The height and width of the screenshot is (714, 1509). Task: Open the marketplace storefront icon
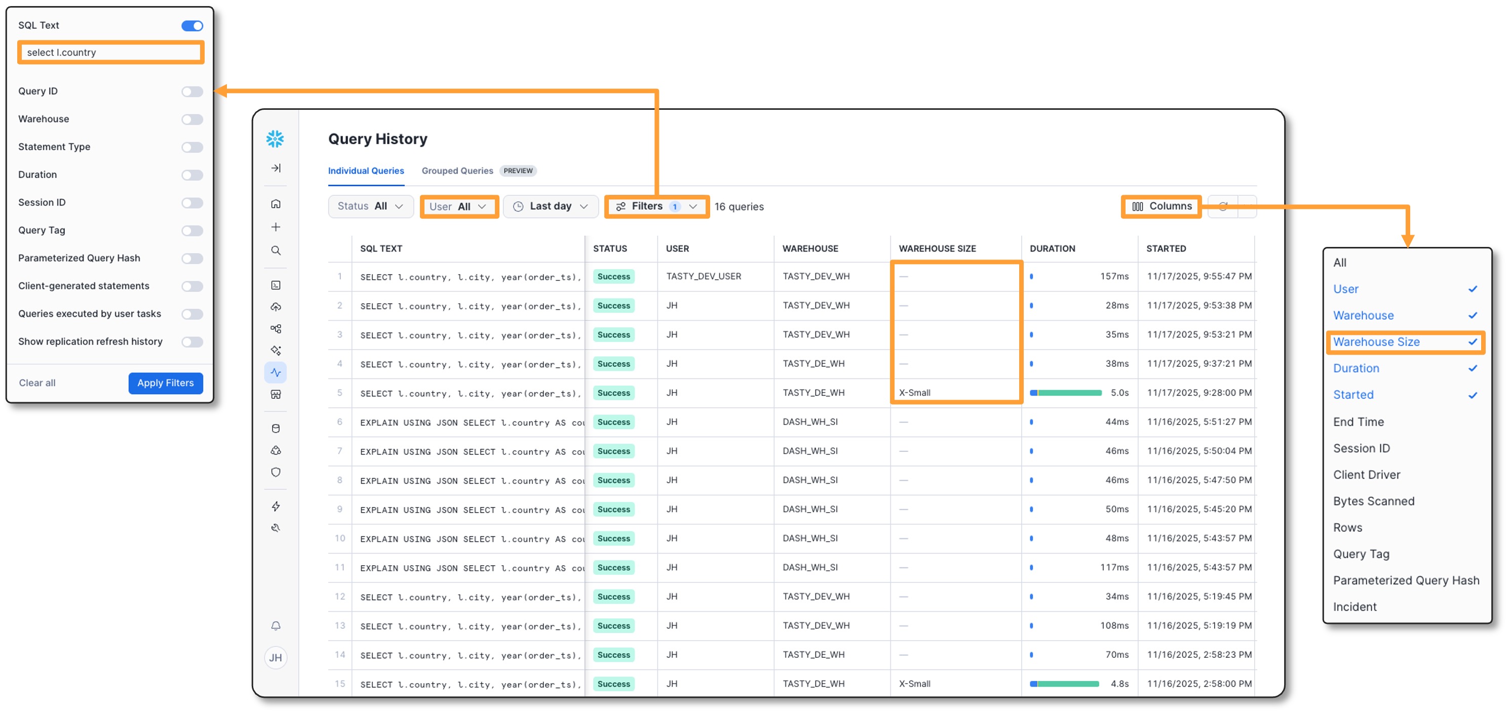click(x=276, y=395)
